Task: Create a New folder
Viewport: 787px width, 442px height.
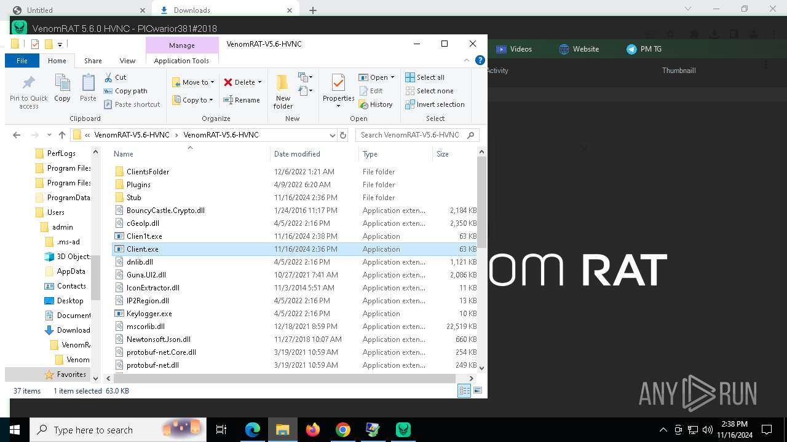Action: pyautogui.click(x=283, y=91)
